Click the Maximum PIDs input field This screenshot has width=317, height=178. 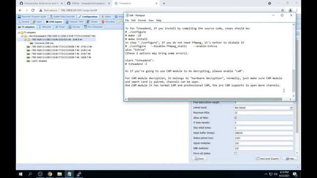point(264,113)
